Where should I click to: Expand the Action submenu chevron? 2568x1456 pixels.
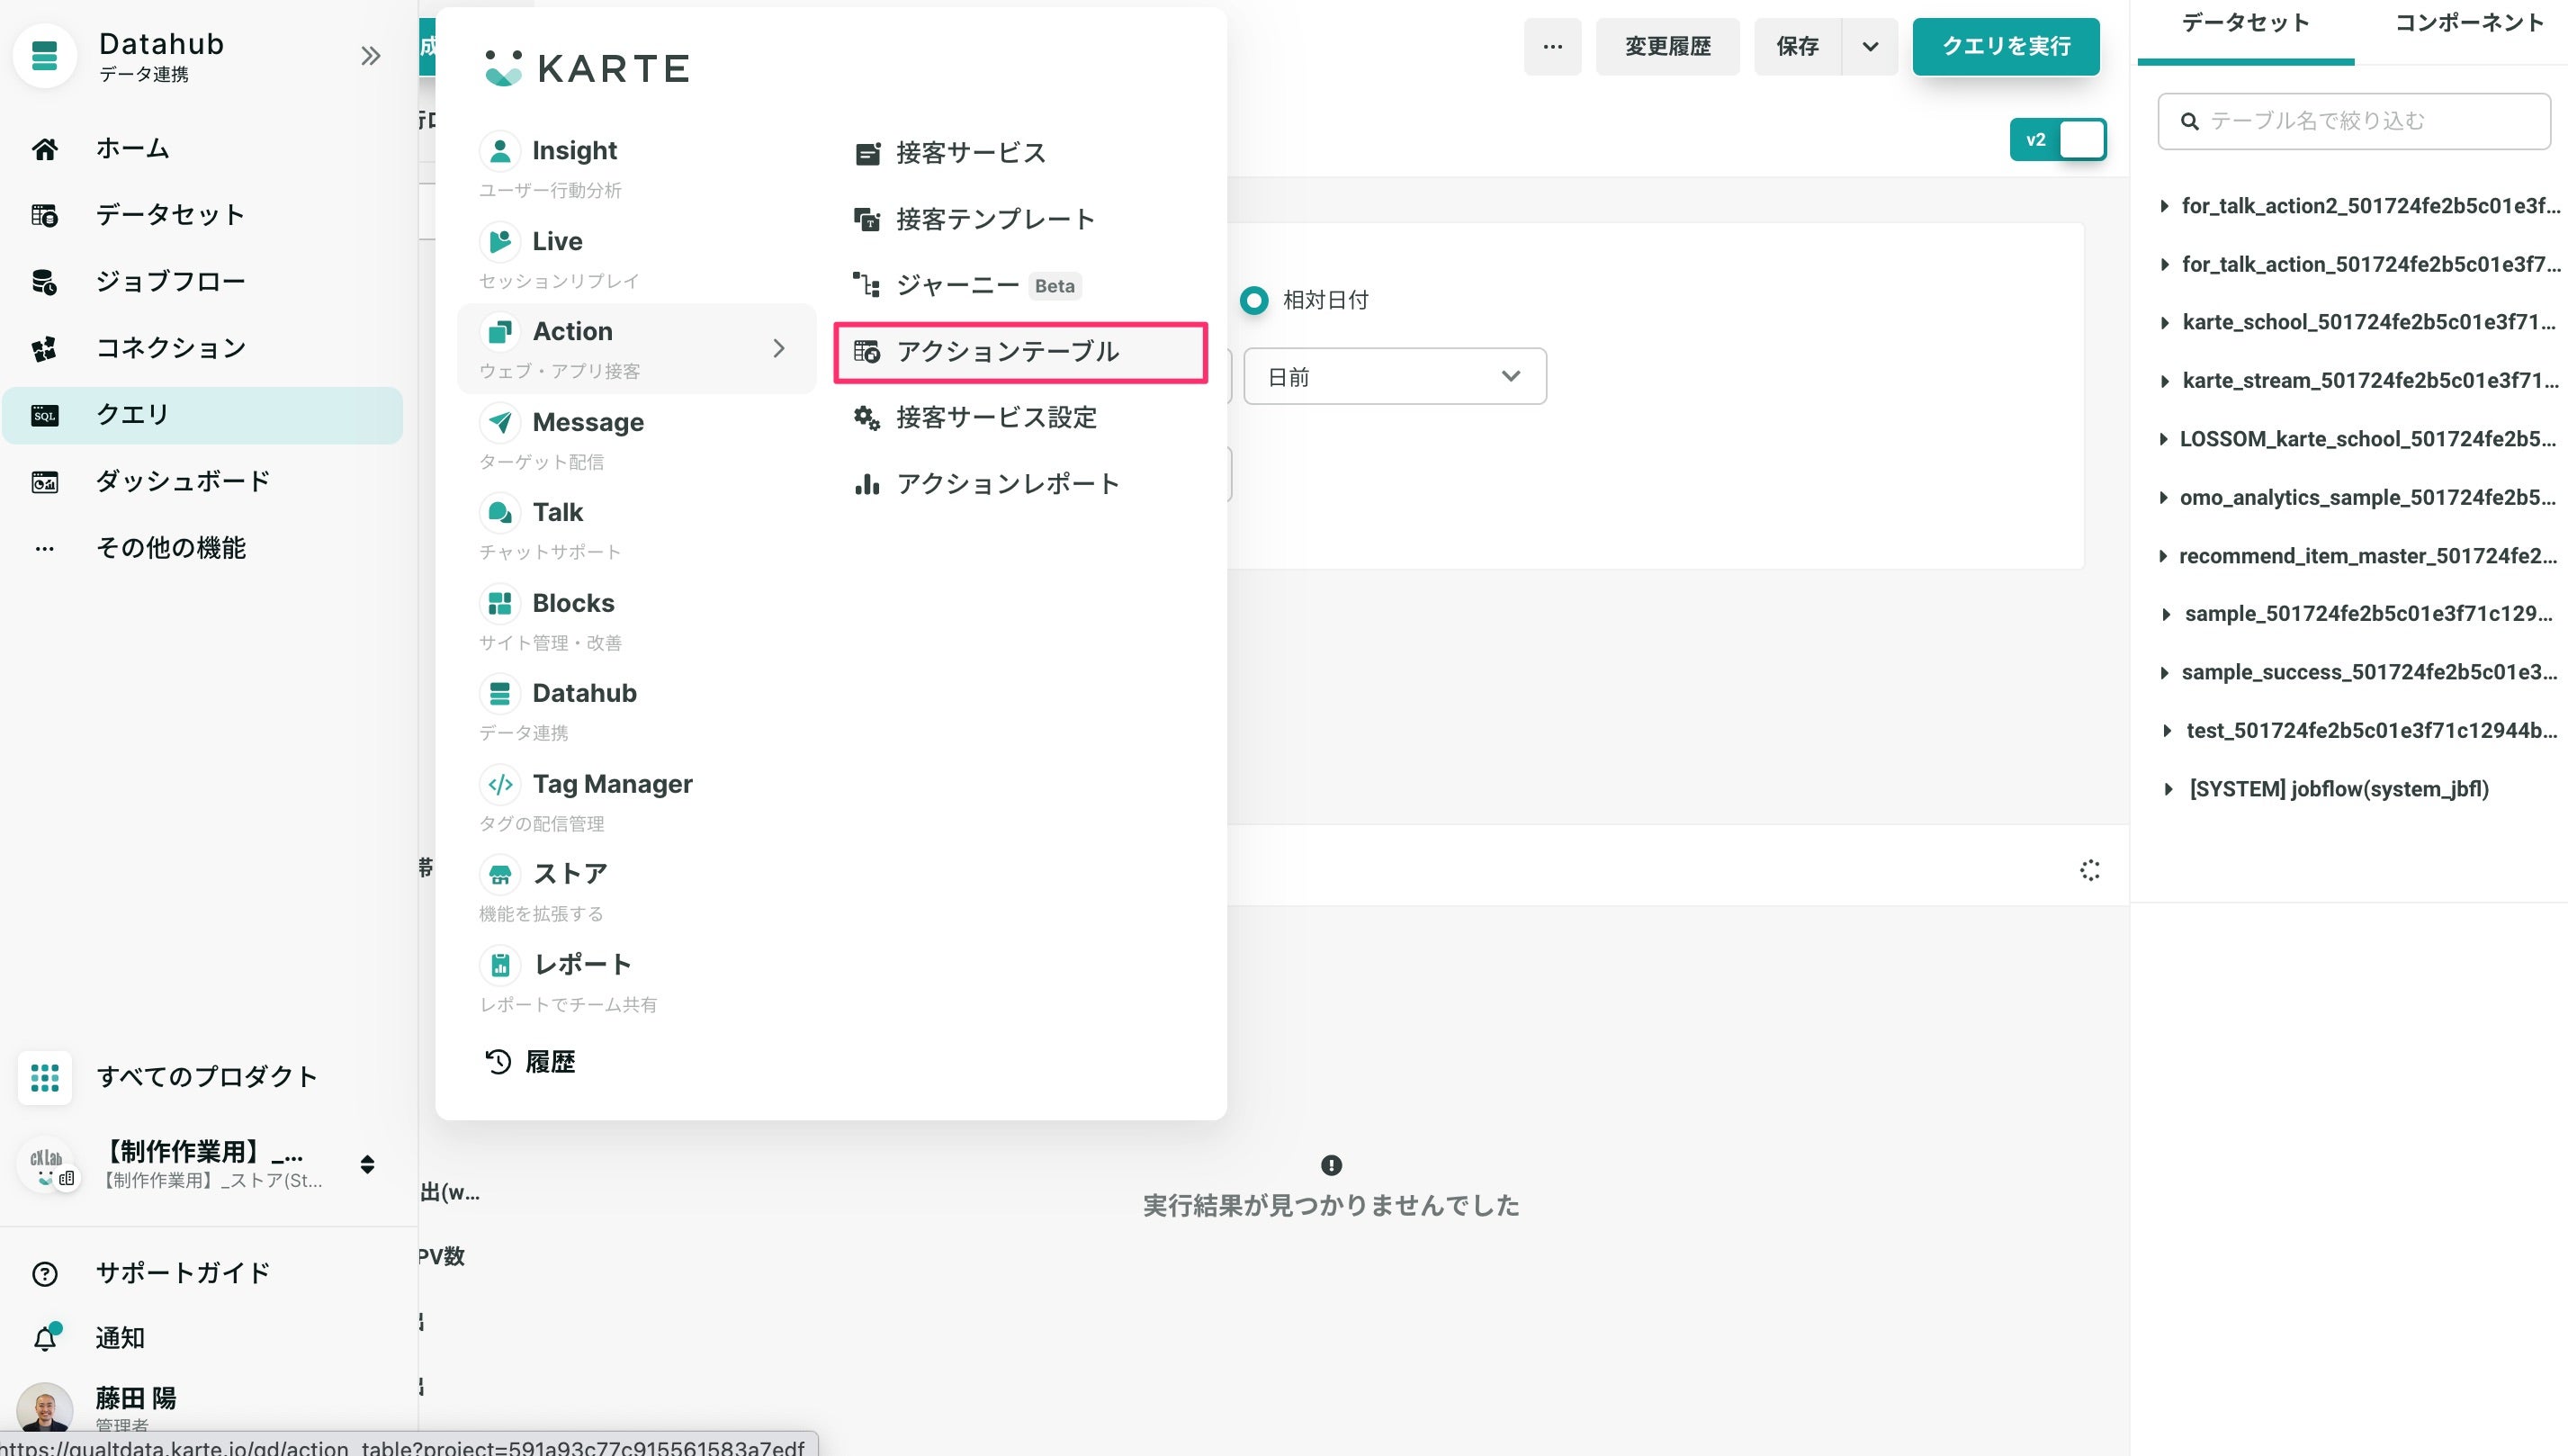point(778,348)
